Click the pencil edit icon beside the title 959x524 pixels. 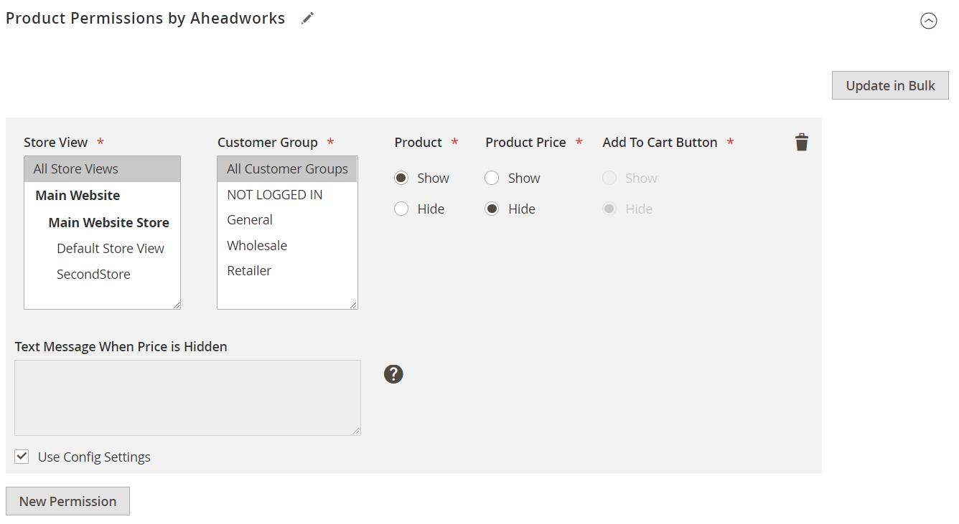pos(307,19)
